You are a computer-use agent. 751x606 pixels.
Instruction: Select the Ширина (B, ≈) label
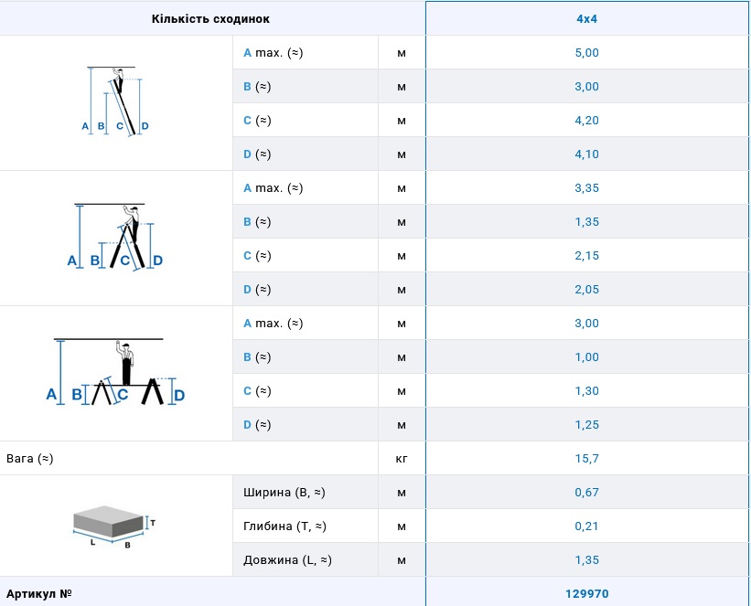click(284, 492)
